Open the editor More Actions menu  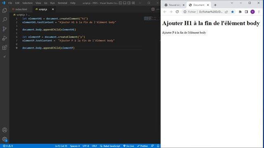coord(158,9)
